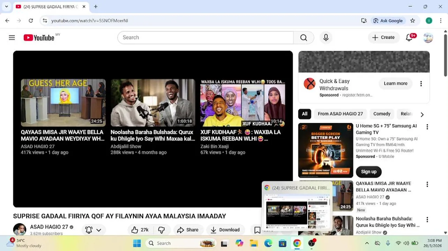Screen dimensions: 448x251
Task: Open XUF KUDHAAF end-screen video thumbnail
Action: [242, 102]
